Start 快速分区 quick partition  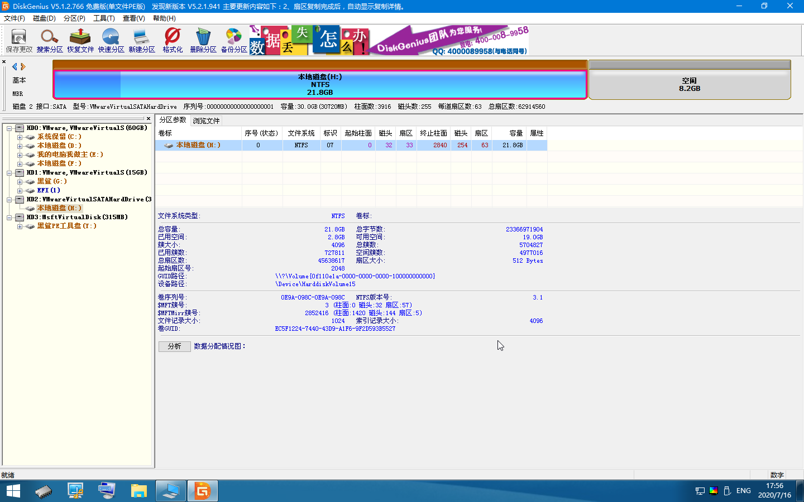point(111,41)
